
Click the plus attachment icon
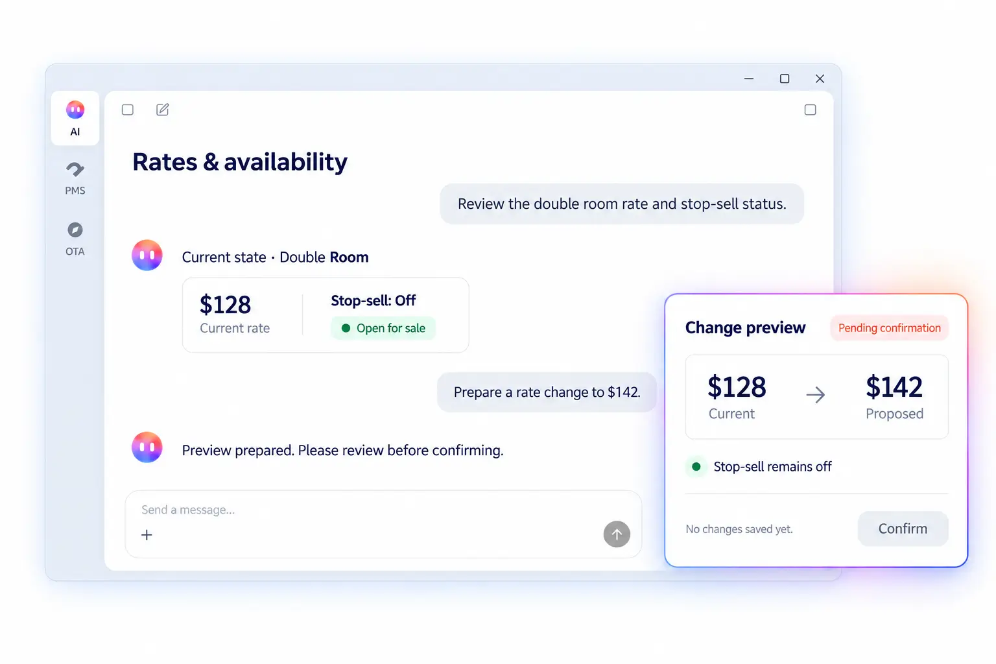[147, 535]
